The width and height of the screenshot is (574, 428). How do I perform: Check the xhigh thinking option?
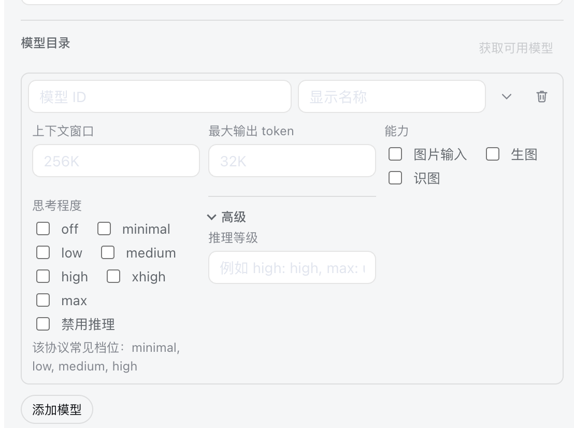point(113,276)
